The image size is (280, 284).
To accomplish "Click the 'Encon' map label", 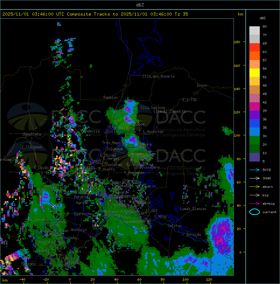I will [x=202, y=85].
